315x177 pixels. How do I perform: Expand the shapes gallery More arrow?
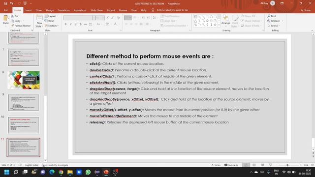click(219, 25)
